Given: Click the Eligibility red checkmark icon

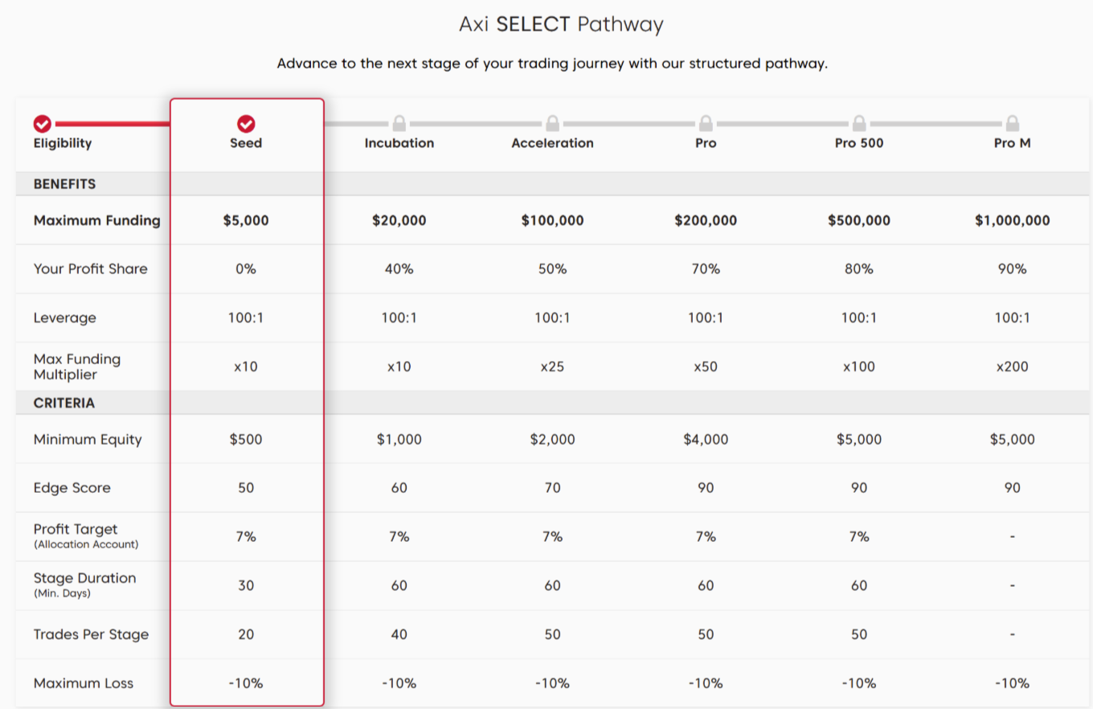Looking at the screenshot, I should [x=43, y=124].
